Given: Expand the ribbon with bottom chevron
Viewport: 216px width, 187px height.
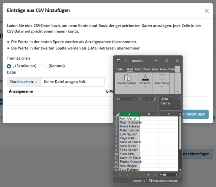Looking at the screenshot, I should 177,91.
